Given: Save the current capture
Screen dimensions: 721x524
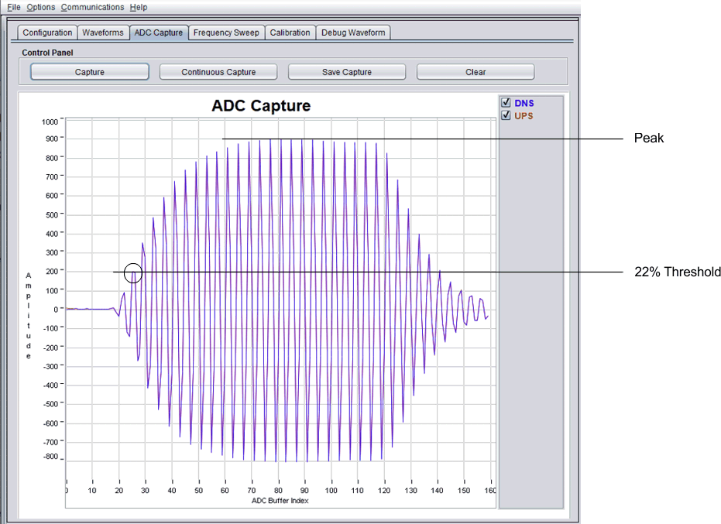Looking at the screenshot, I should 346,71.
